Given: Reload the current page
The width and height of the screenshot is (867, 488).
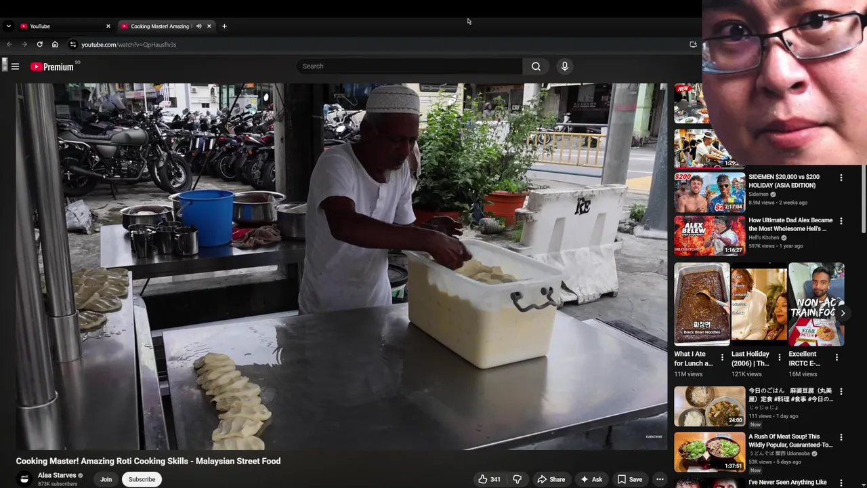Looking at the screenshot, I should click(39, 45).
